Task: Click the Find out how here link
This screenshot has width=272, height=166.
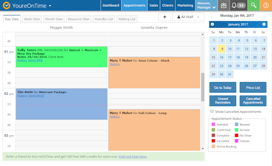Action: [x=133, y=156]
